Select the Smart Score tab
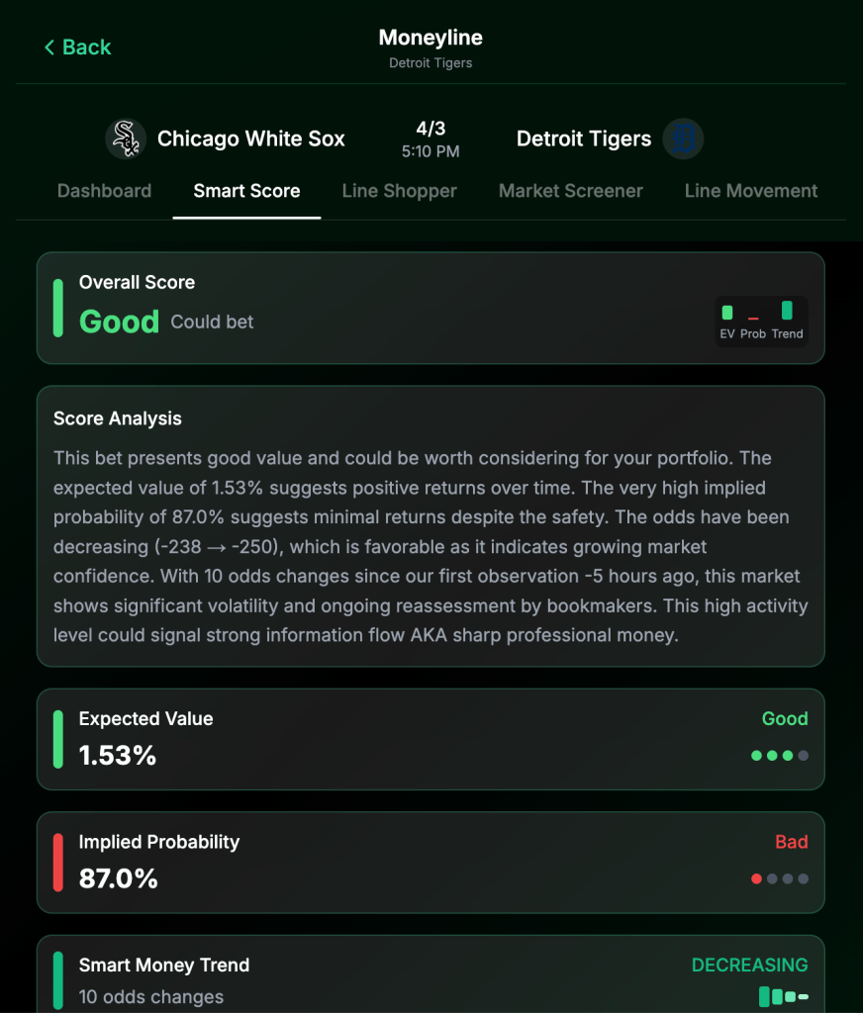This screenshot has width=863, height=1013. pos(246,191)
